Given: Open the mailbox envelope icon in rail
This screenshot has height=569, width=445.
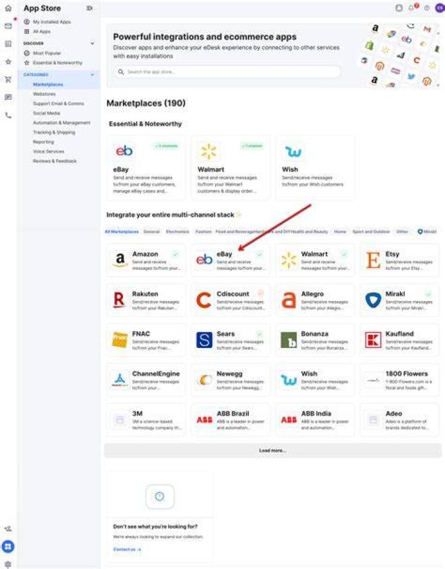Looking at the screenshot, I should (x=8, y=26).
